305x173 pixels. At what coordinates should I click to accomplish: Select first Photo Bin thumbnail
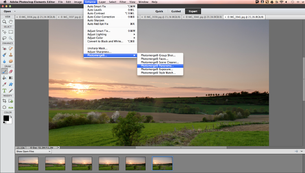point(29,164)
